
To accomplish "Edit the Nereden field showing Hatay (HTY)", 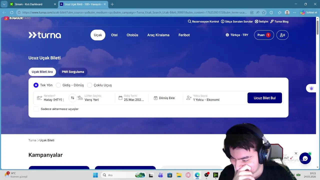I will (x=51, y=98).
